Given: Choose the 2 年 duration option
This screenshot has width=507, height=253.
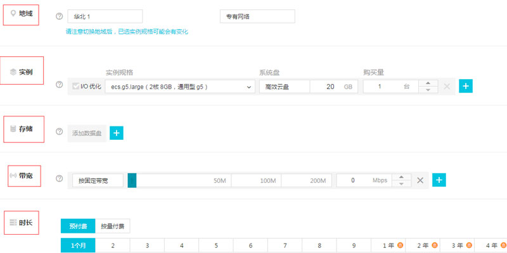Looking at the screenshot, I should (x=423, y=245).
